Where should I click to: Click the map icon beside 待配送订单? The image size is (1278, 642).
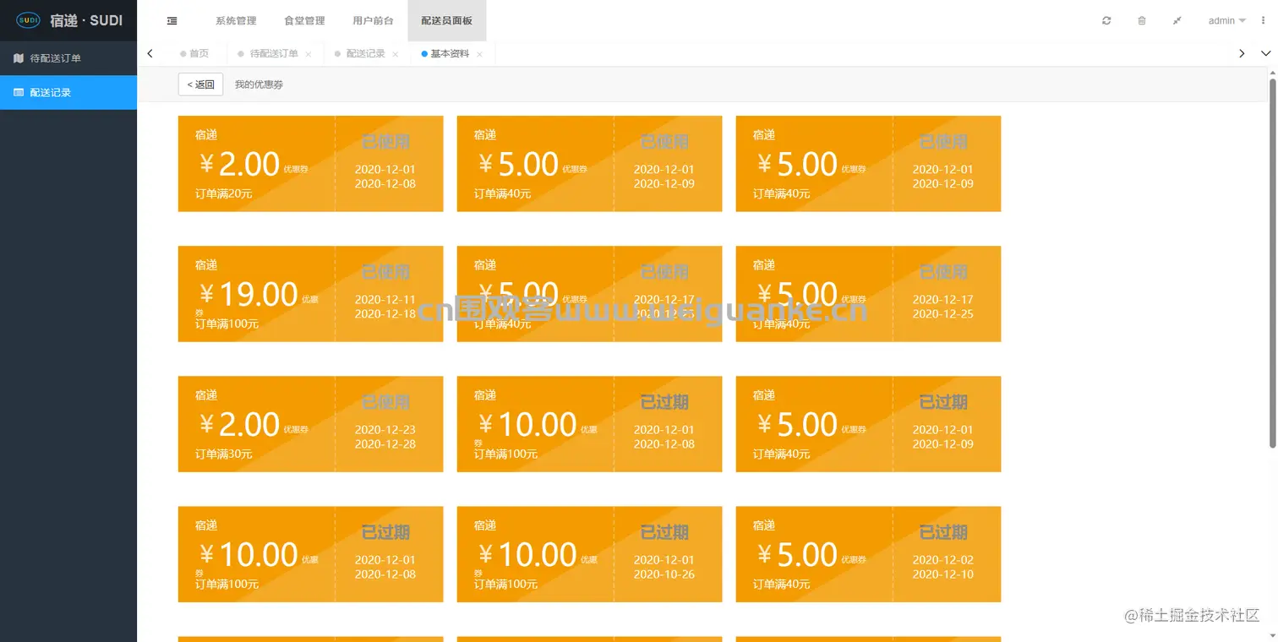(19, 58)
